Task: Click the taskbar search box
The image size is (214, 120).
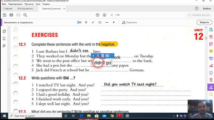Action: pos(35,116)
